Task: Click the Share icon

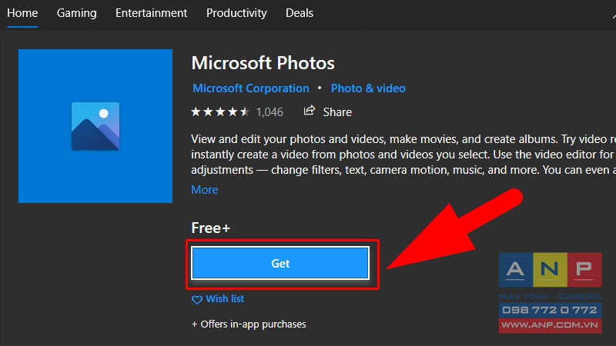Action: [x=310, y=111]
